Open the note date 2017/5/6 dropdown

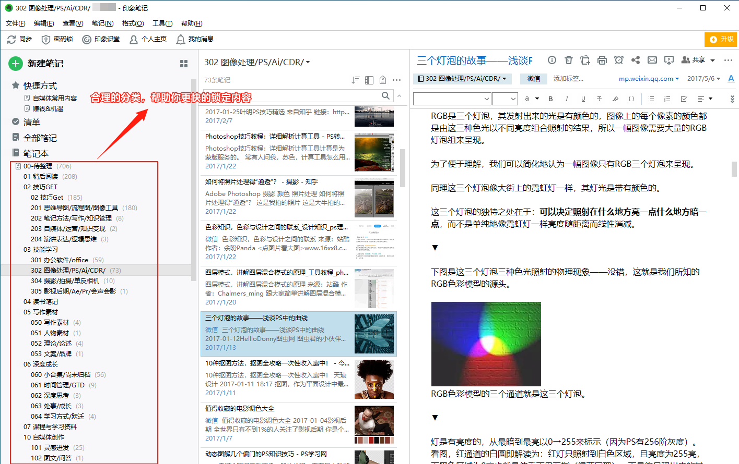point(703,79)
